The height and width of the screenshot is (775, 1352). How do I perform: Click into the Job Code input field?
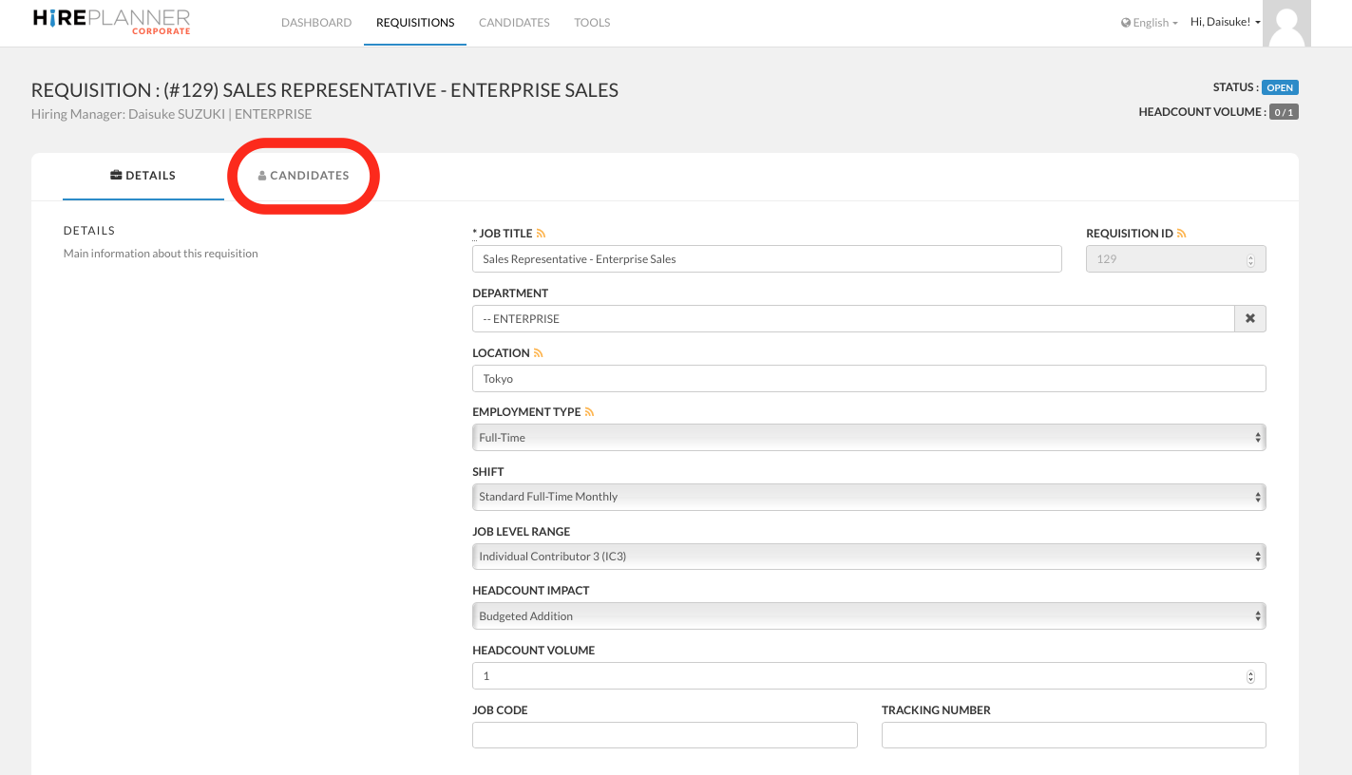coord(664,735)
